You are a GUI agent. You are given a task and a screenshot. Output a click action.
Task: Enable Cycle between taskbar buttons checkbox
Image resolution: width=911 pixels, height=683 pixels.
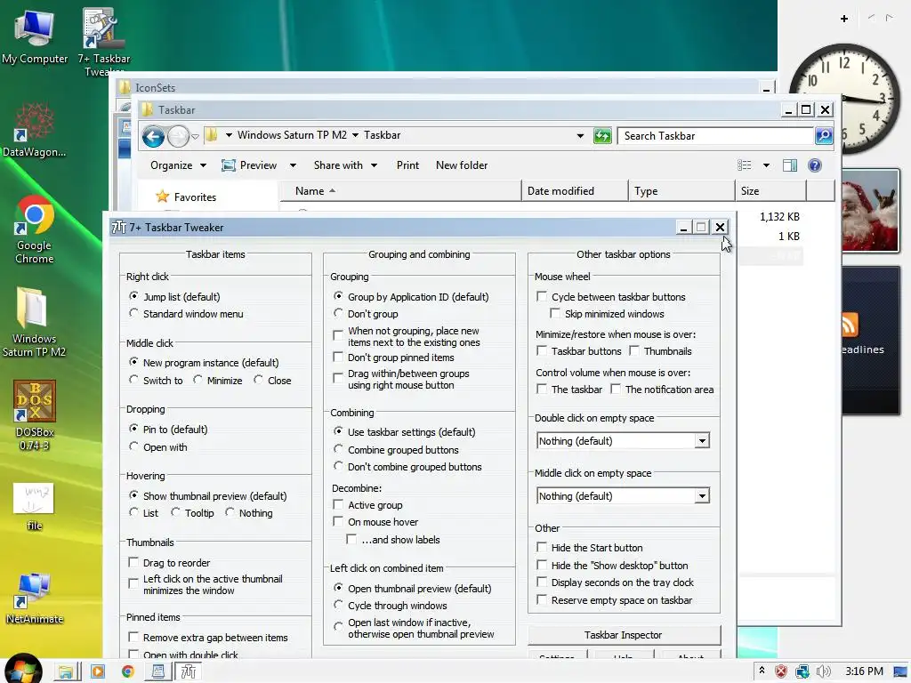(542, 296)
